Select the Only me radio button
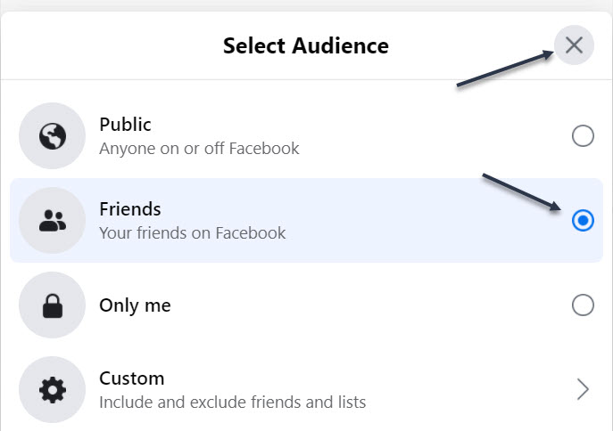This screenshot has width=613, height=431. 583,305
